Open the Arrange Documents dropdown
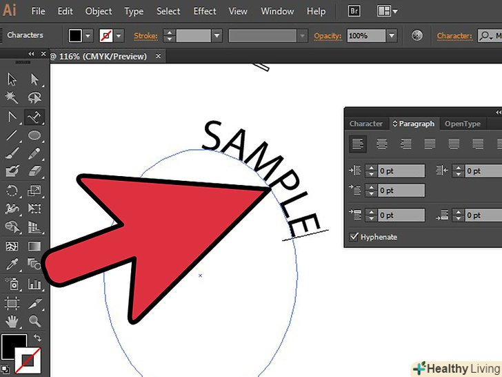 [x=388, y=11]
